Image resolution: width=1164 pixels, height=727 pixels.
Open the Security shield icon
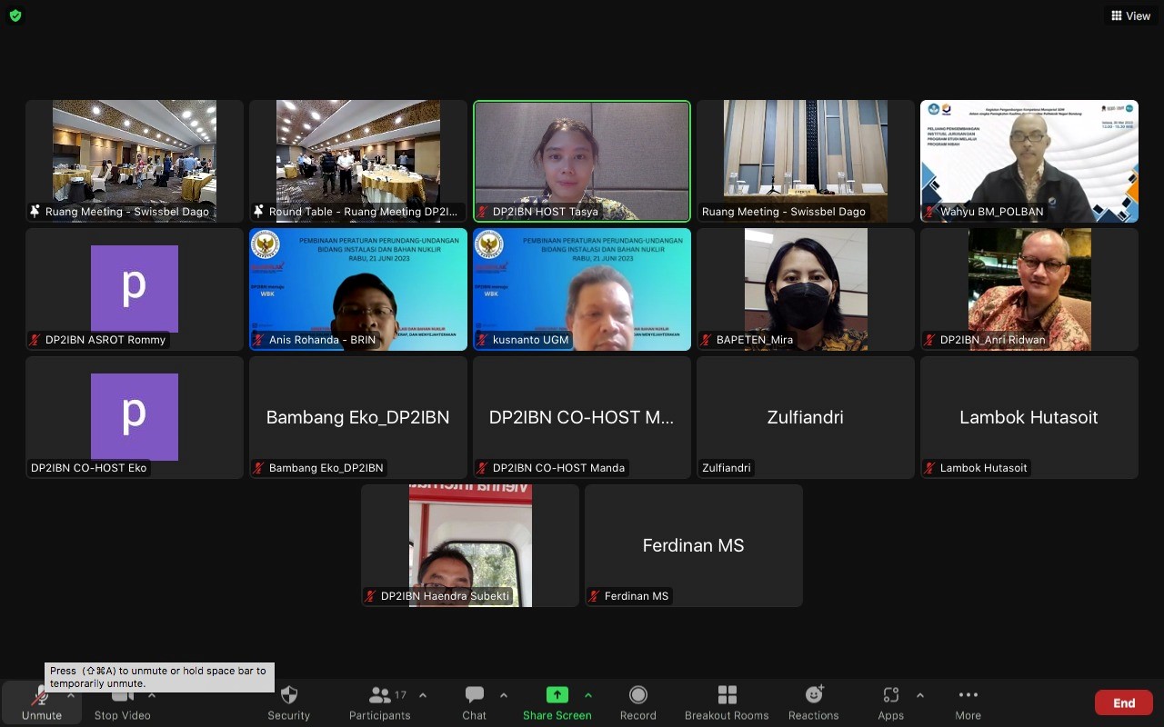288,696
